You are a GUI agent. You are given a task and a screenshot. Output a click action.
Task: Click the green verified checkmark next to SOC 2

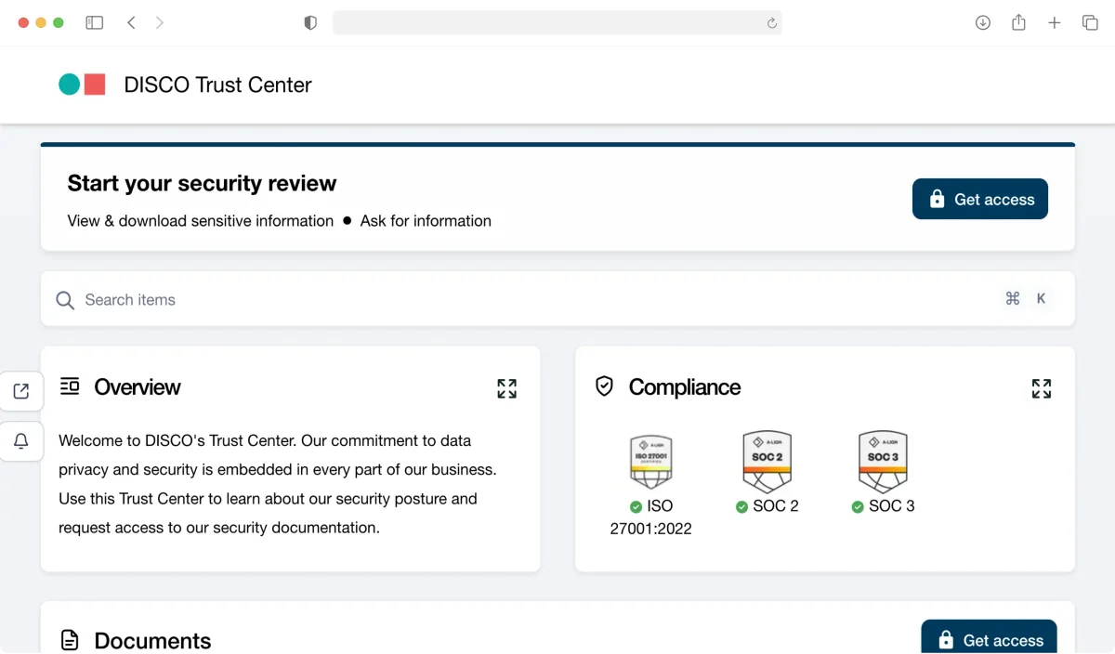pyautogui.click(x=741, y=506)
